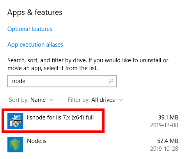The height and width of the screenshot is (159, 188).
Task: Click the 2019-12-08 install date
Action: pyautogui.click(x=164, y=125)
